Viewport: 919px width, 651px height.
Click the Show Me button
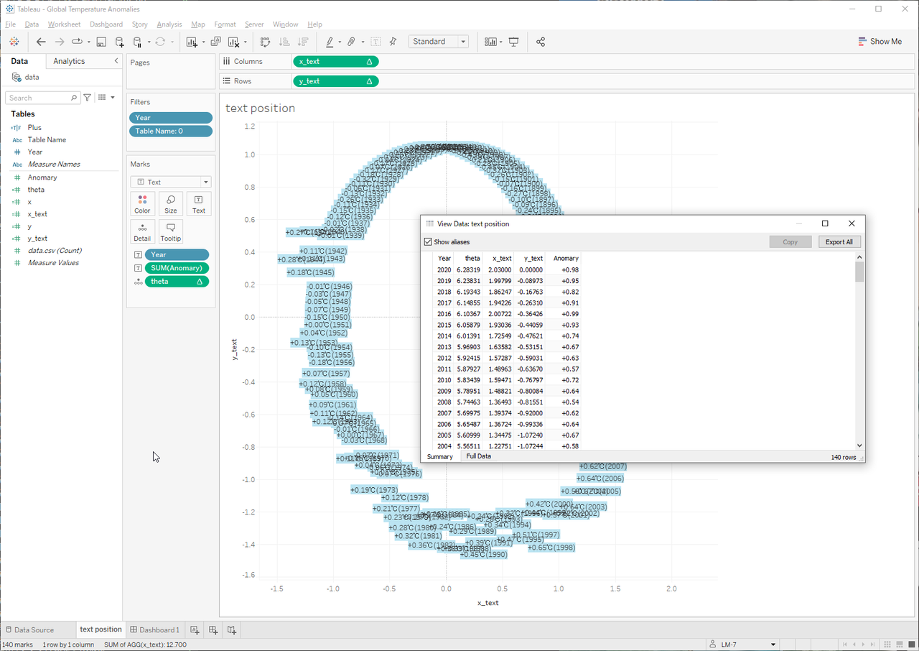(x=880, y=42)
